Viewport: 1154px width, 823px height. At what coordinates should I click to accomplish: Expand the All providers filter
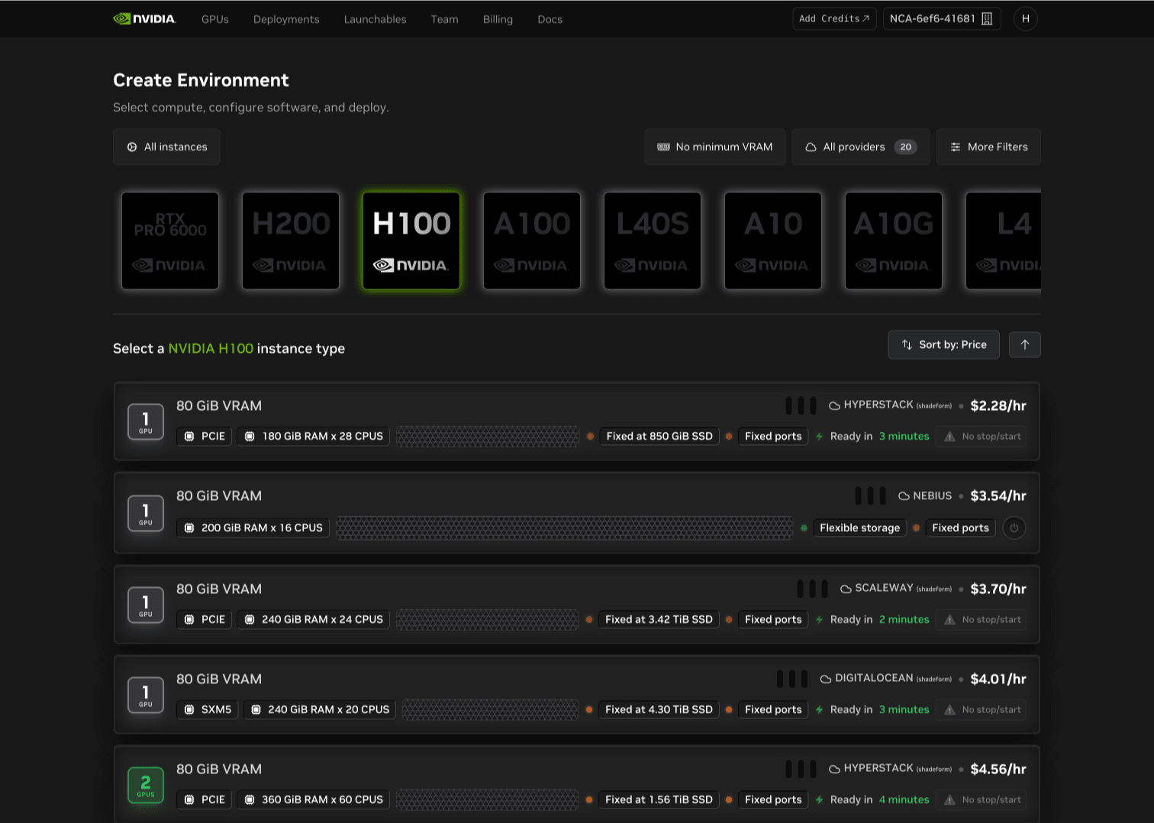coord(860,147)
